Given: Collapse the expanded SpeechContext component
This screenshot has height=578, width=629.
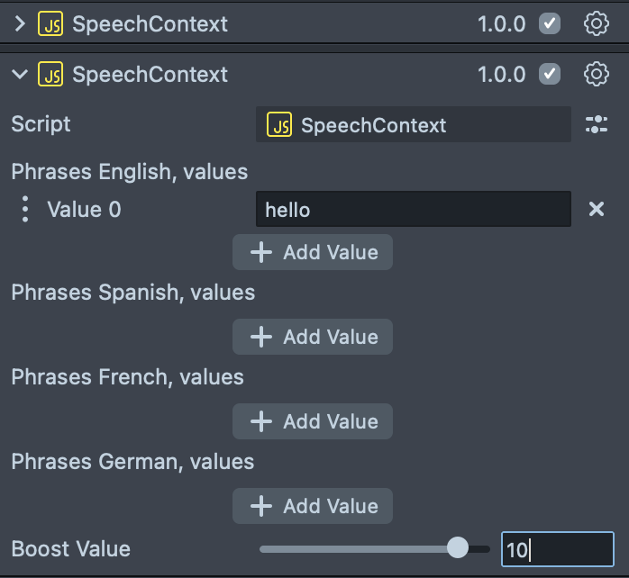Looking at the screenshot, I should pos(20,74).
